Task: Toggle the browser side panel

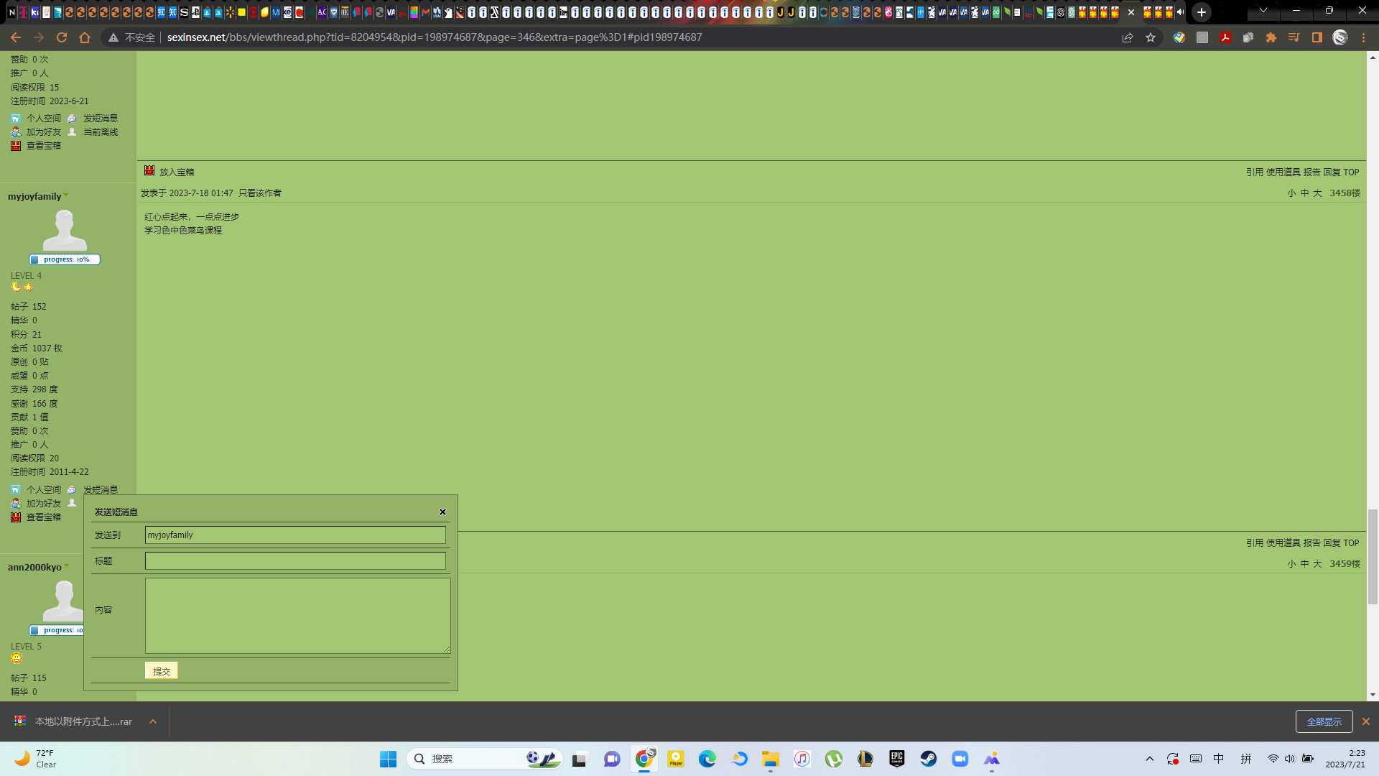Action: pyautogui.click(x=1317, y=37)
